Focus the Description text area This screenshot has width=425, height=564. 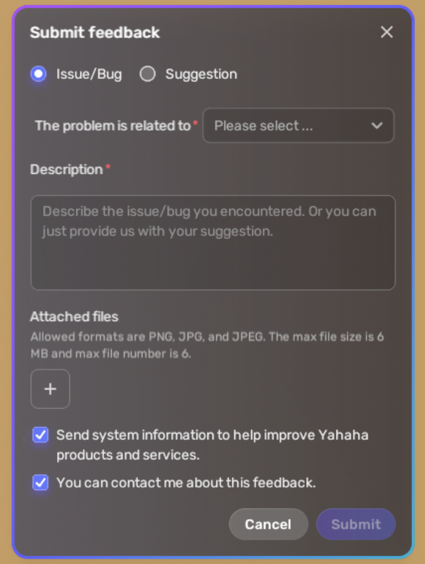(213, 242)
